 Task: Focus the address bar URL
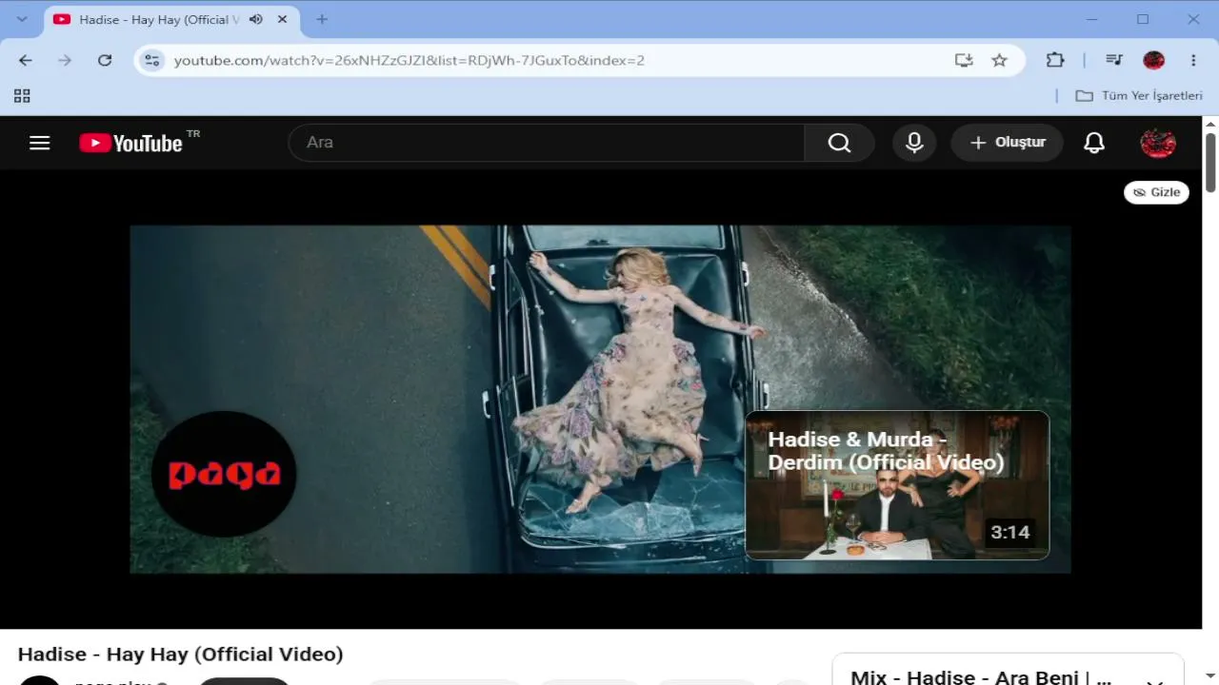click(x=410, y=60)
